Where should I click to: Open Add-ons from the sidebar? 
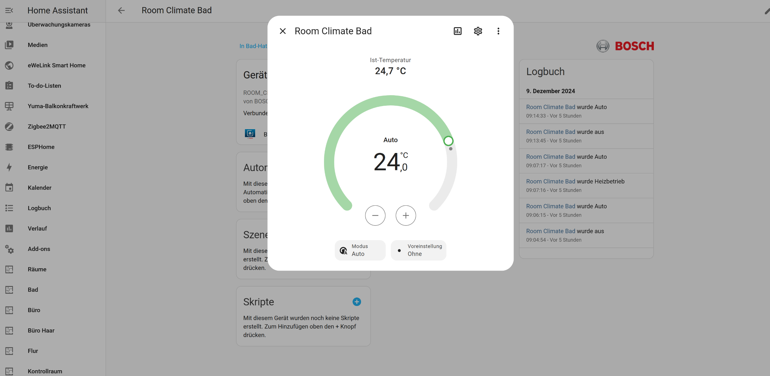coord(39,249)
